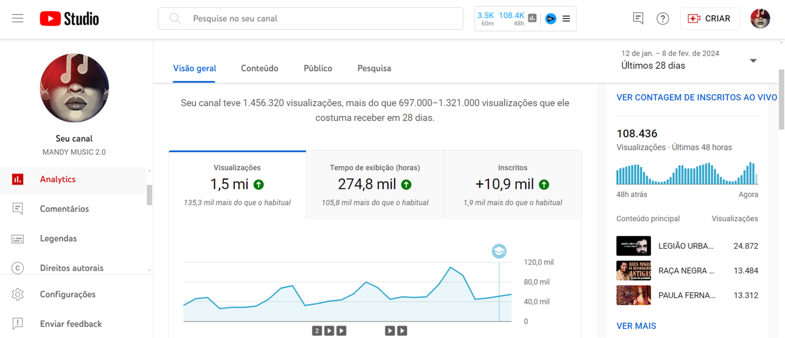Open the PAULA FERNA... video thumbnail
Viewport: 785px width, 338px height.
633,295
